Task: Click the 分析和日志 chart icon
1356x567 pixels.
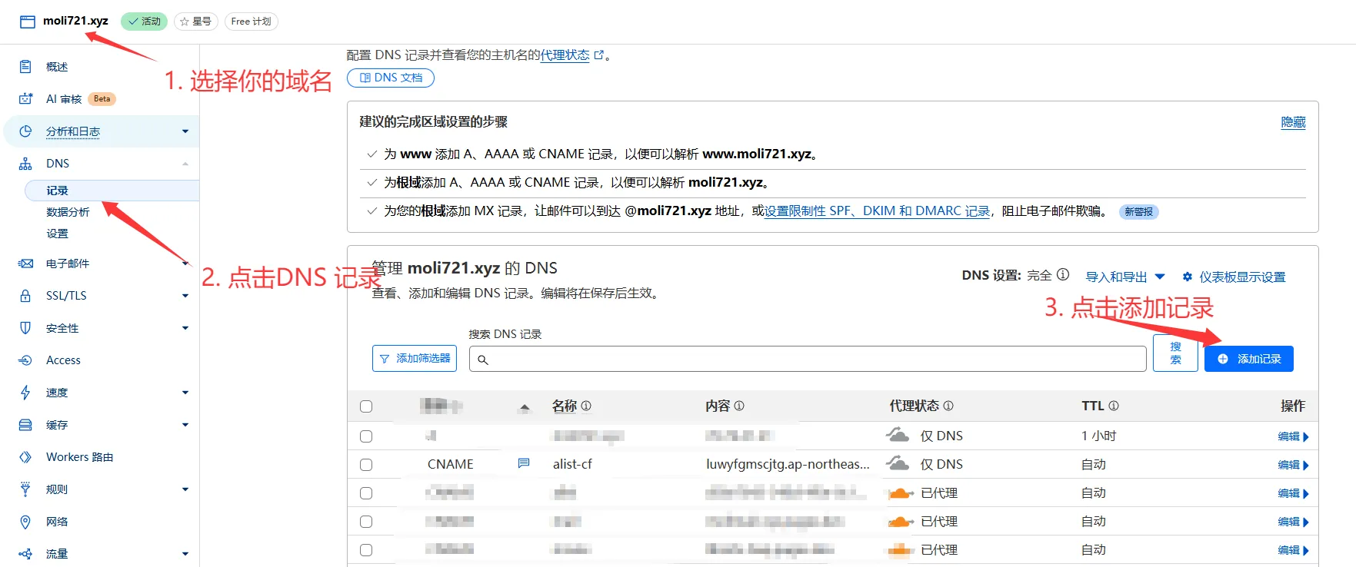Action: tap(25, 131)
